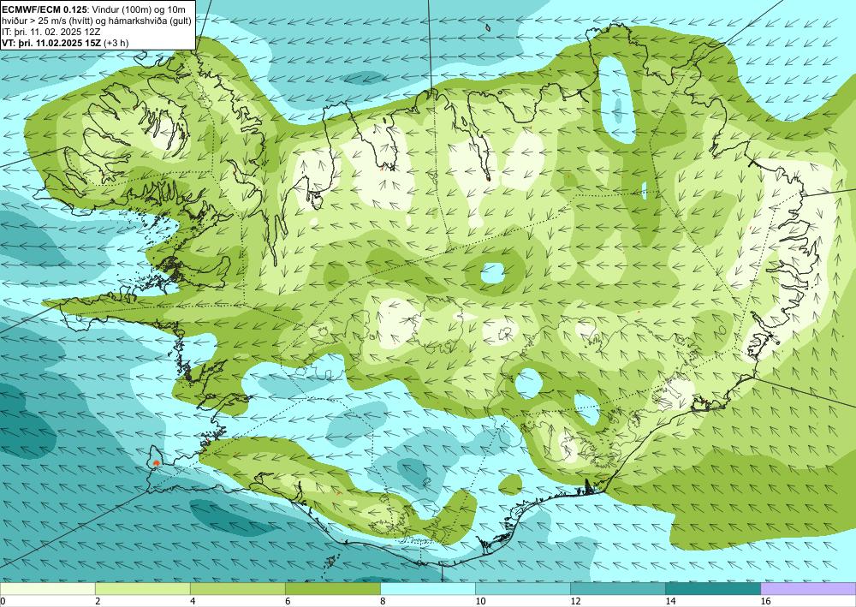Click the legend label "12"
The width and height of the screenshot is (856, 607).
[x=575, y=601]
